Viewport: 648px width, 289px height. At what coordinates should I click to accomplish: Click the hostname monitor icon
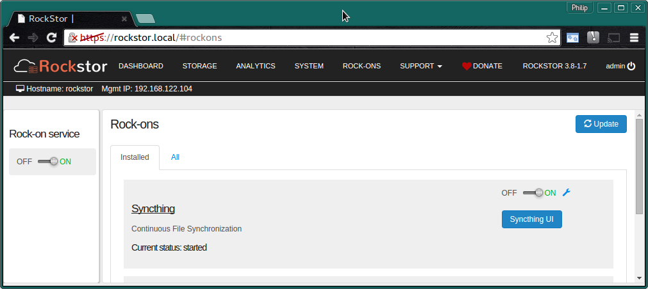coord(20,89)
